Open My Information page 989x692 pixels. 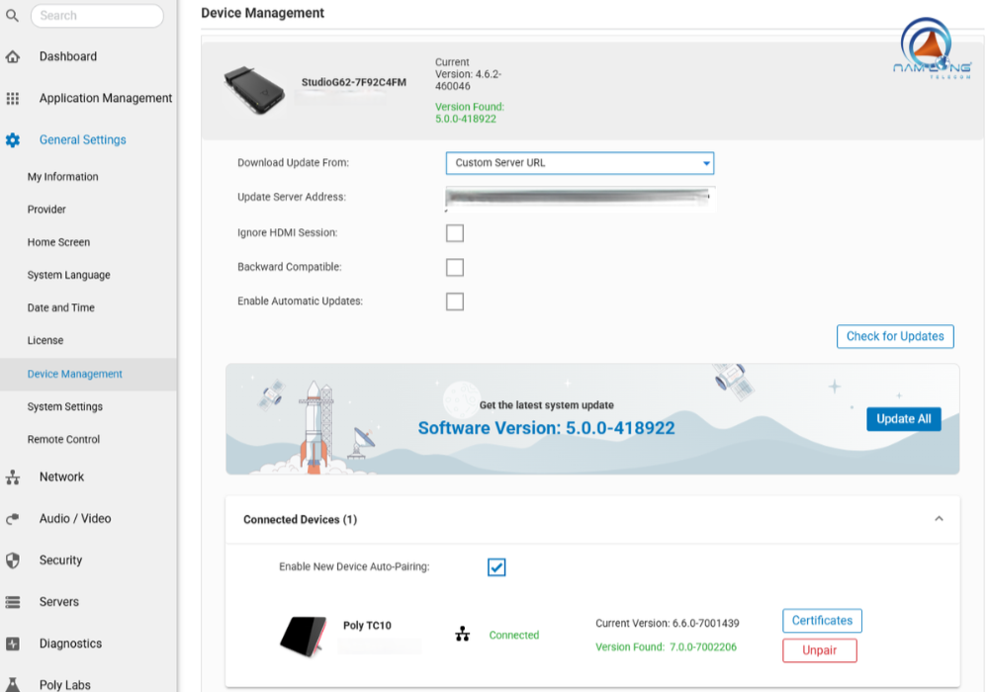[x=62, y=177]
